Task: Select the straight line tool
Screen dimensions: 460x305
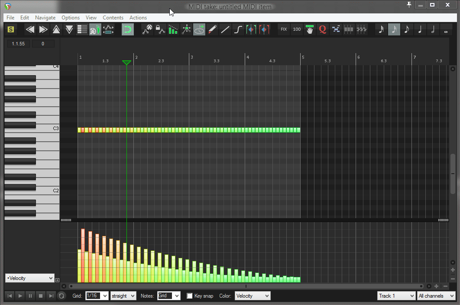Action: pos(225,29)
